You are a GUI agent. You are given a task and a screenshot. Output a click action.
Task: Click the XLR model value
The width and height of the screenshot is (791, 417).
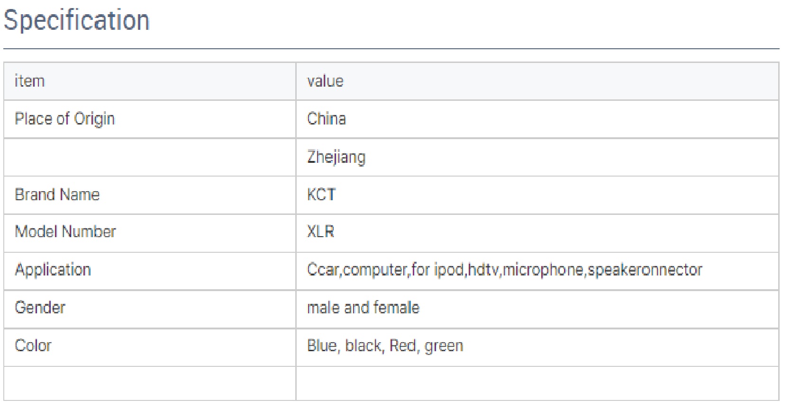(321, 232)
